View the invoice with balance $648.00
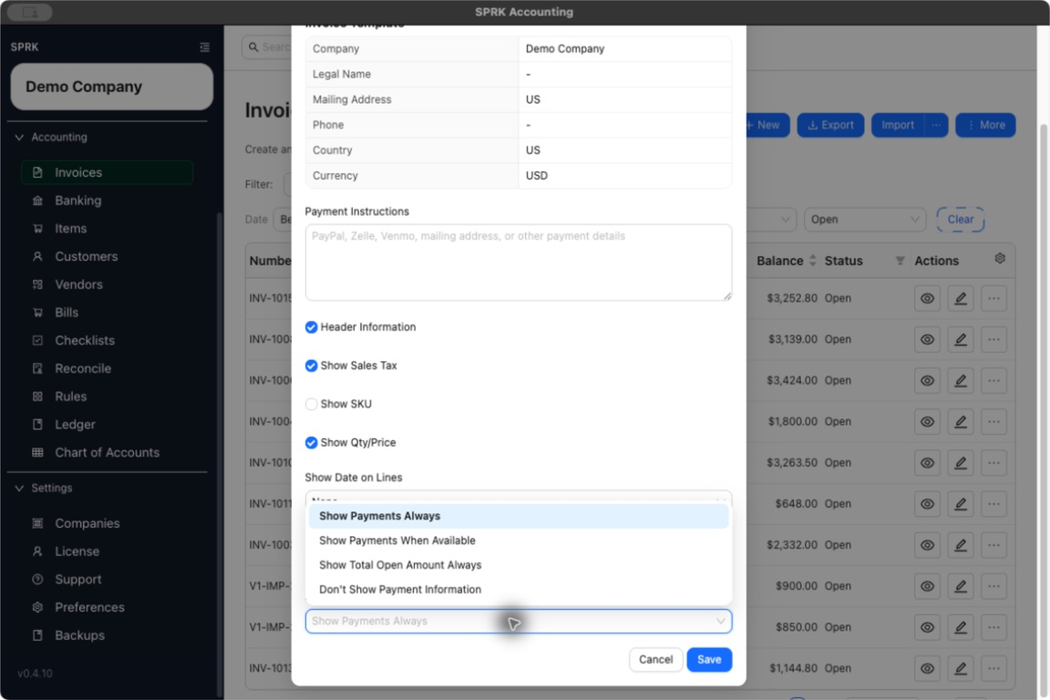The image size is (1050, 700). 928,504
